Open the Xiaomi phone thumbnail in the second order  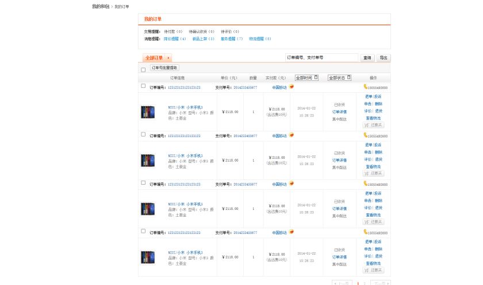pos(148,161)
